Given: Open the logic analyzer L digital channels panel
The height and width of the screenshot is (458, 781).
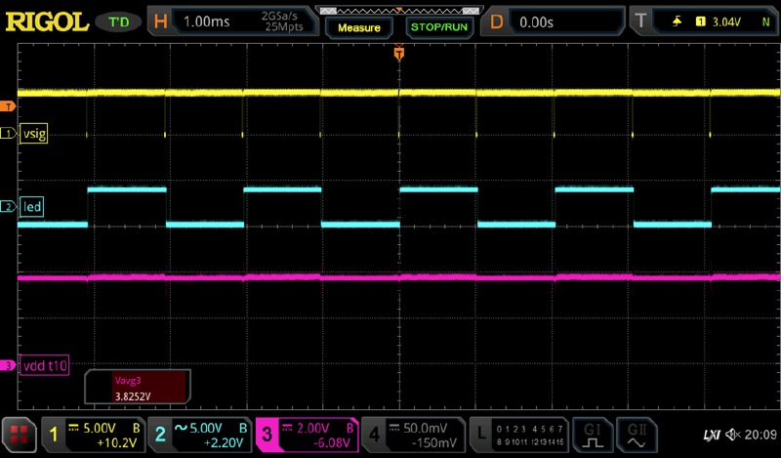Looking at the screenshot, I should (x=516, y=433).
